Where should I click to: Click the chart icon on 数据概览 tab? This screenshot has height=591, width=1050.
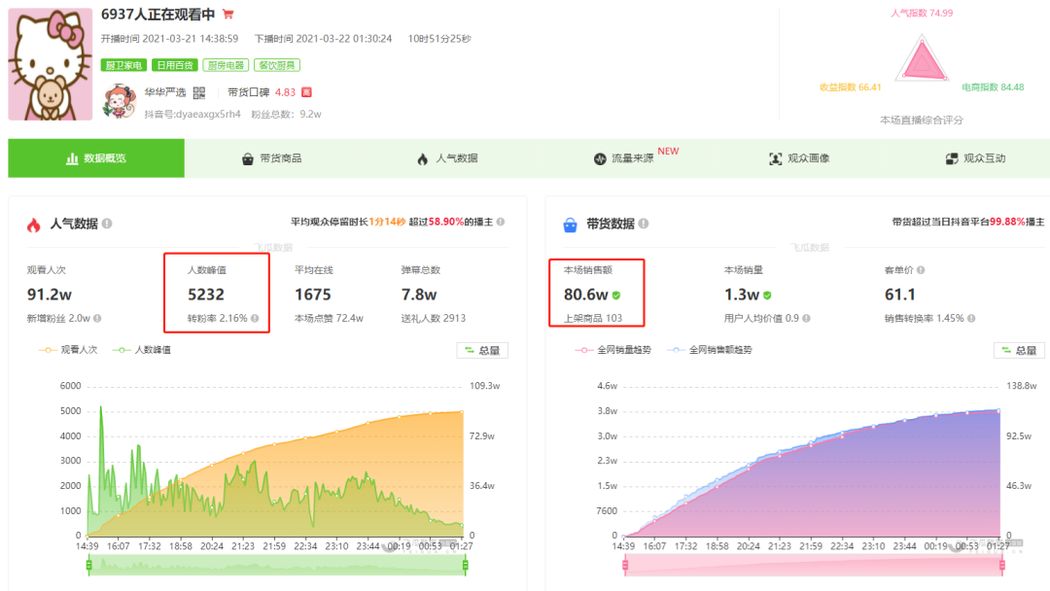point(72,158)
